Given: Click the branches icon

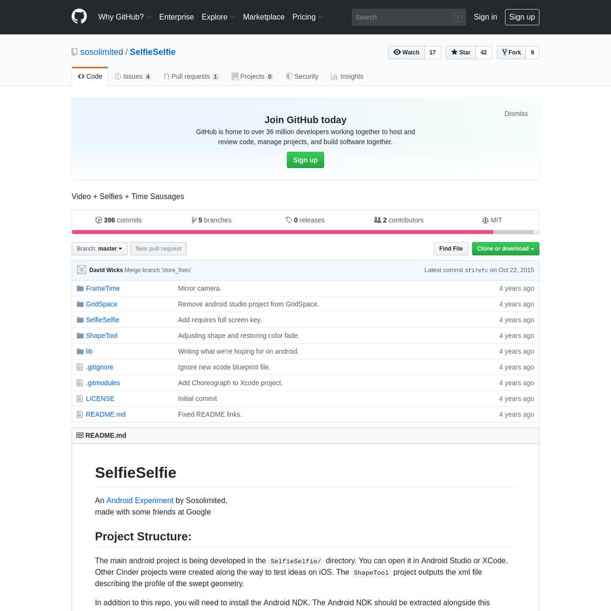Looking at the screenshot, I should (194, 220).
